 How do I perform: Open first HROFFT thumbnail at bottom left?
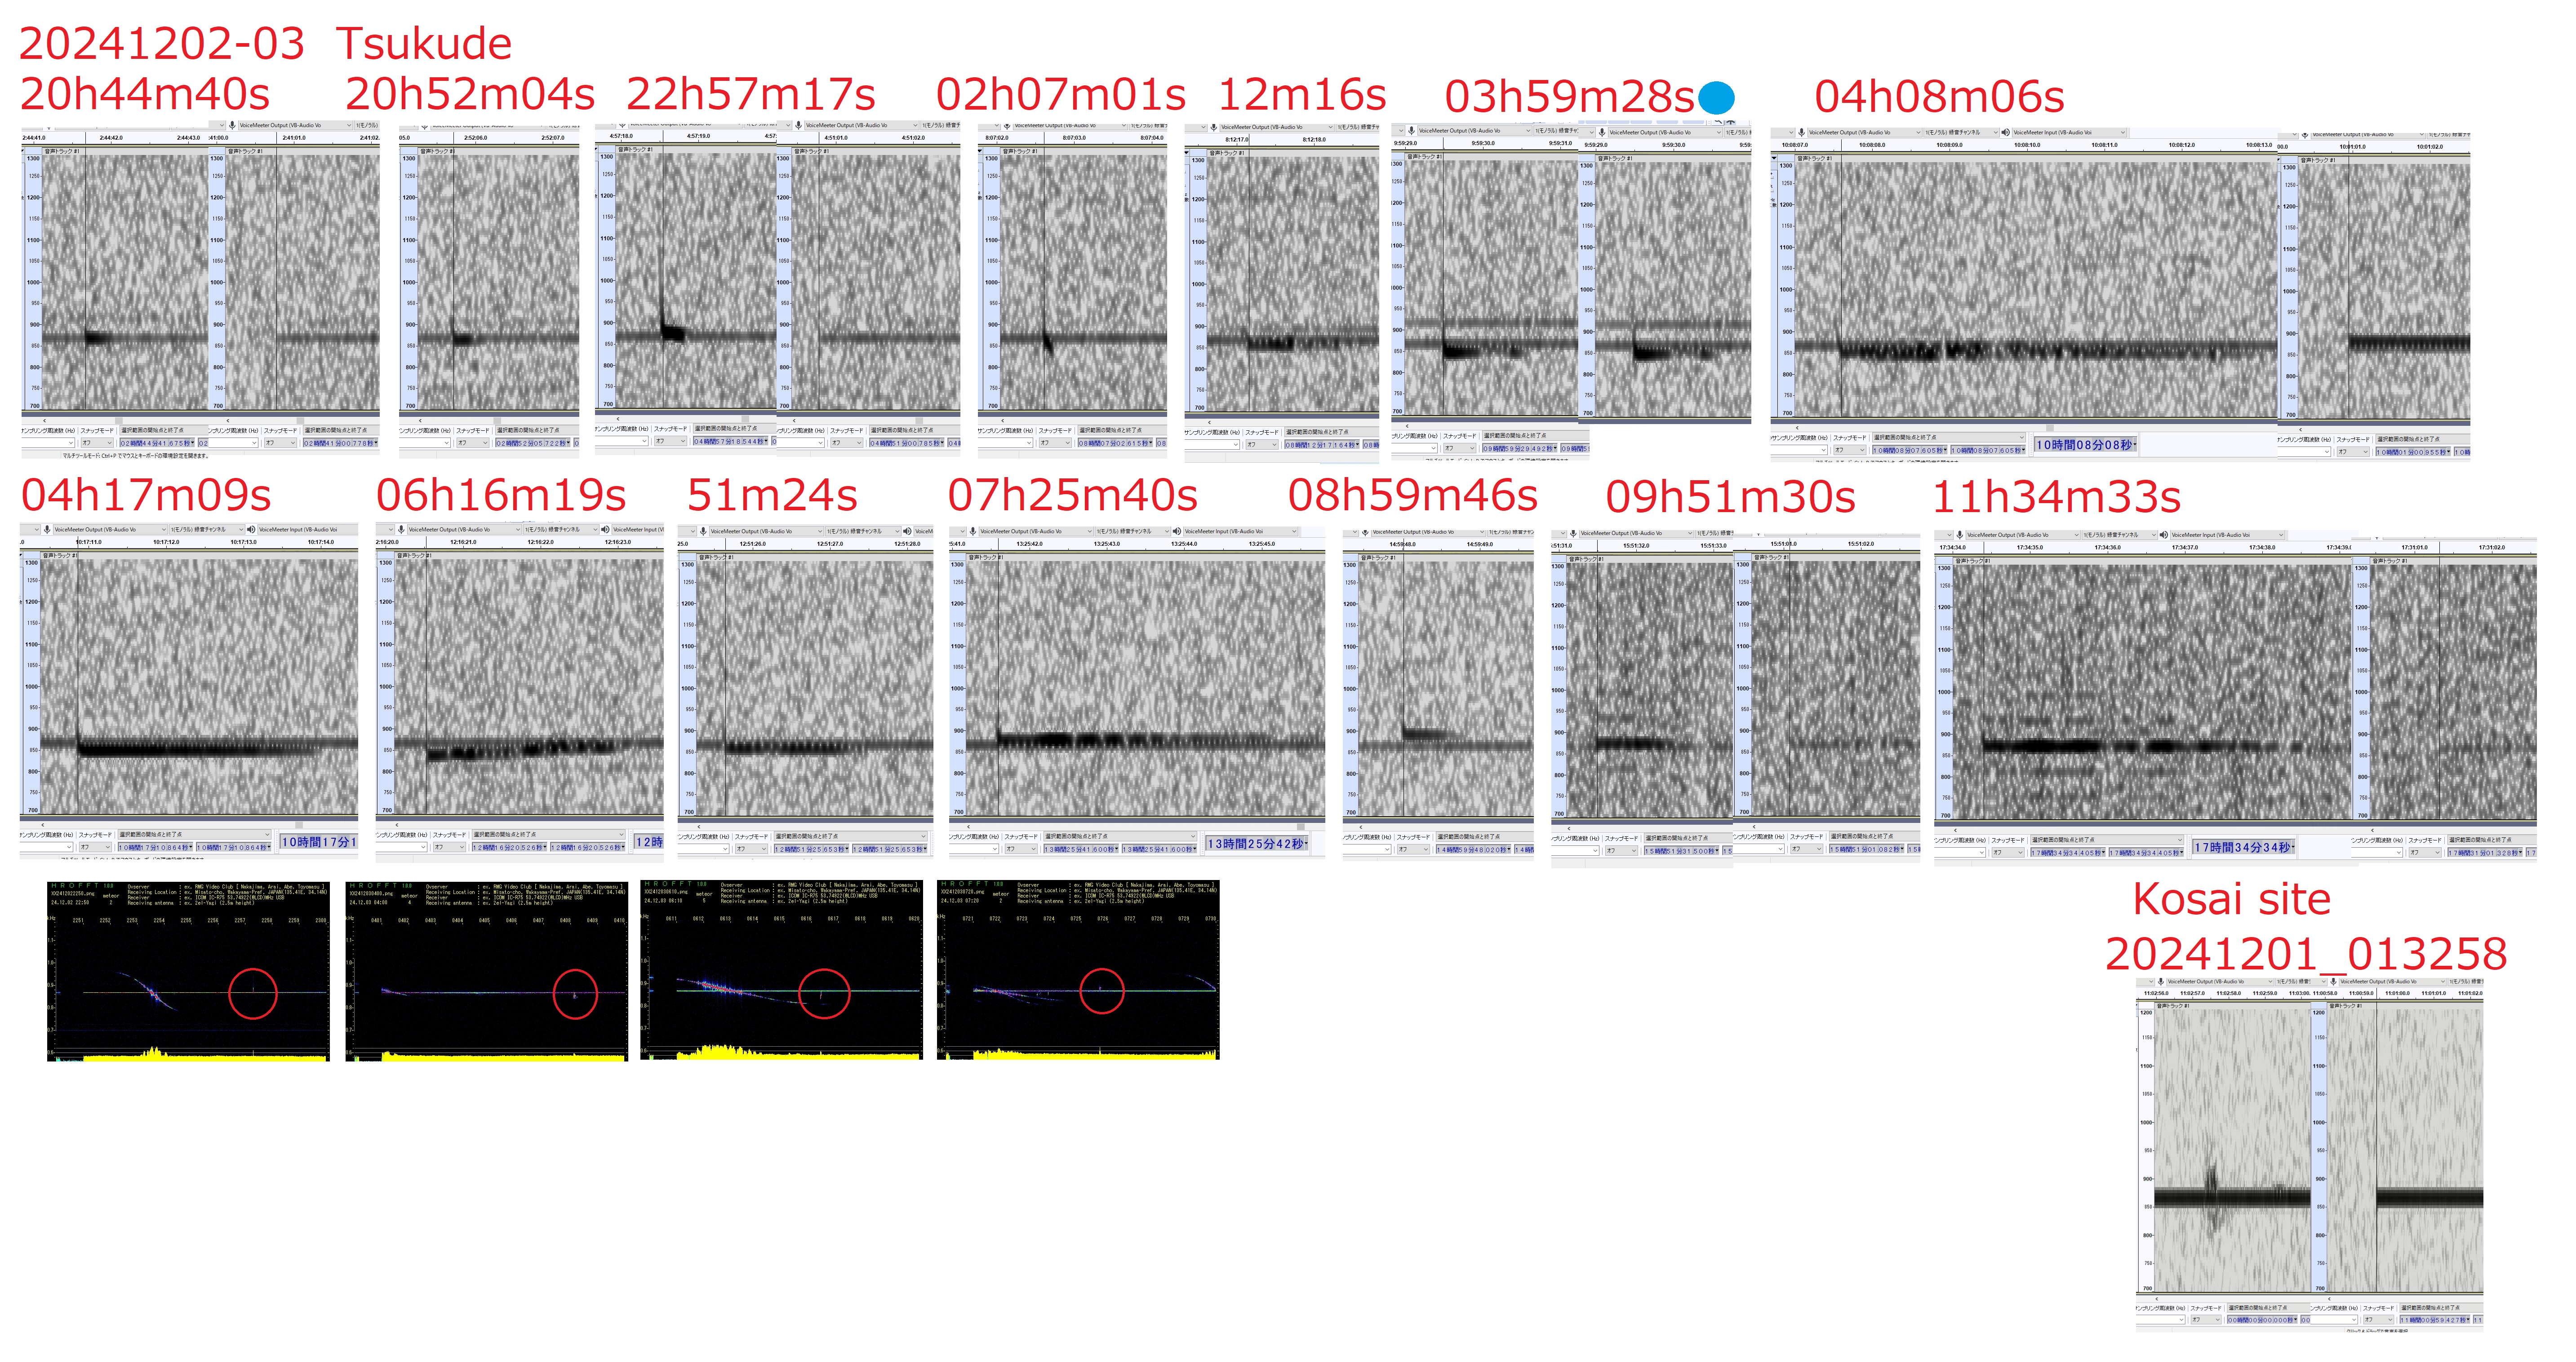pos(188,970)
